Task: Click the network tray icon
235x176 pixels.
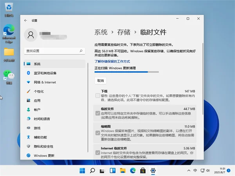Action: [202, 171]
